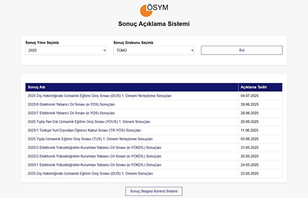
Task: Click the Bul button
Action: pyautogui.click(x=242, y=50)
